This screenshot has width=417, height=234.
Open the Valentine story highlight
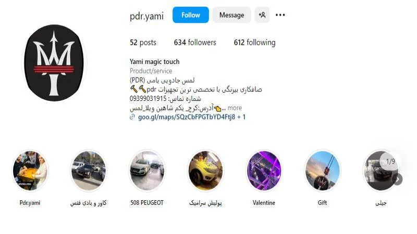tap(264, 171)
